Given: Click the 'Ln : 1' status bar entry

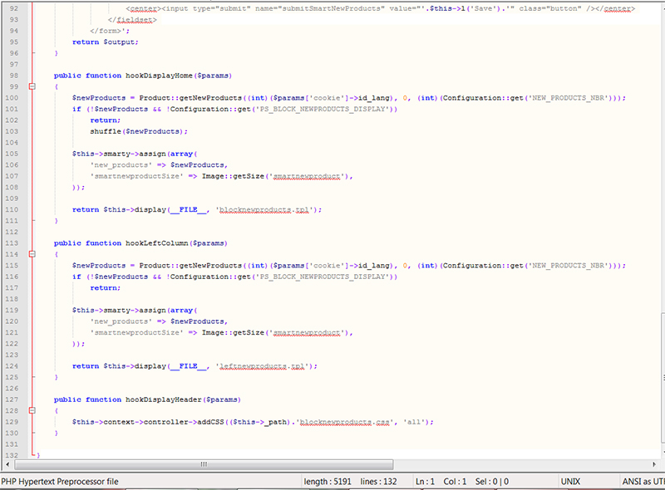Looking at the screenshot, I should [425, 482].
